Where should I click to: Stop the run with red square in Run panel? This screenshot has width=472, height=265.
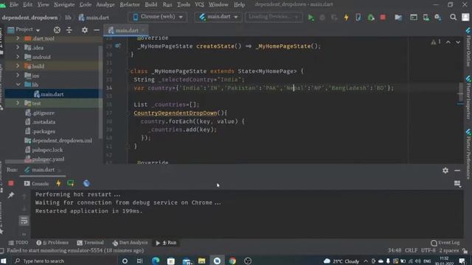coord(11,183)
